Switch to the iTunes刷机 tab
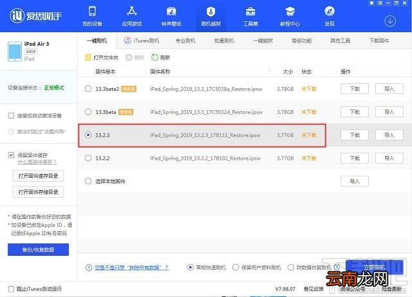This screenshot has width=412, height=297. point(142,41)
